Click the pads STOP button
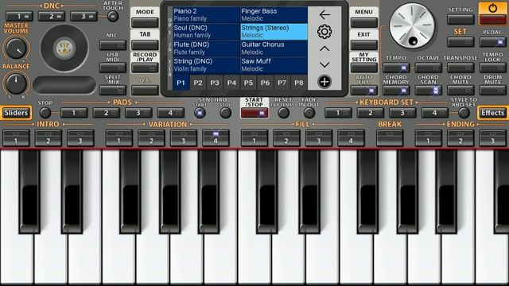Screen dimensions: 509x286 [45, 113]
